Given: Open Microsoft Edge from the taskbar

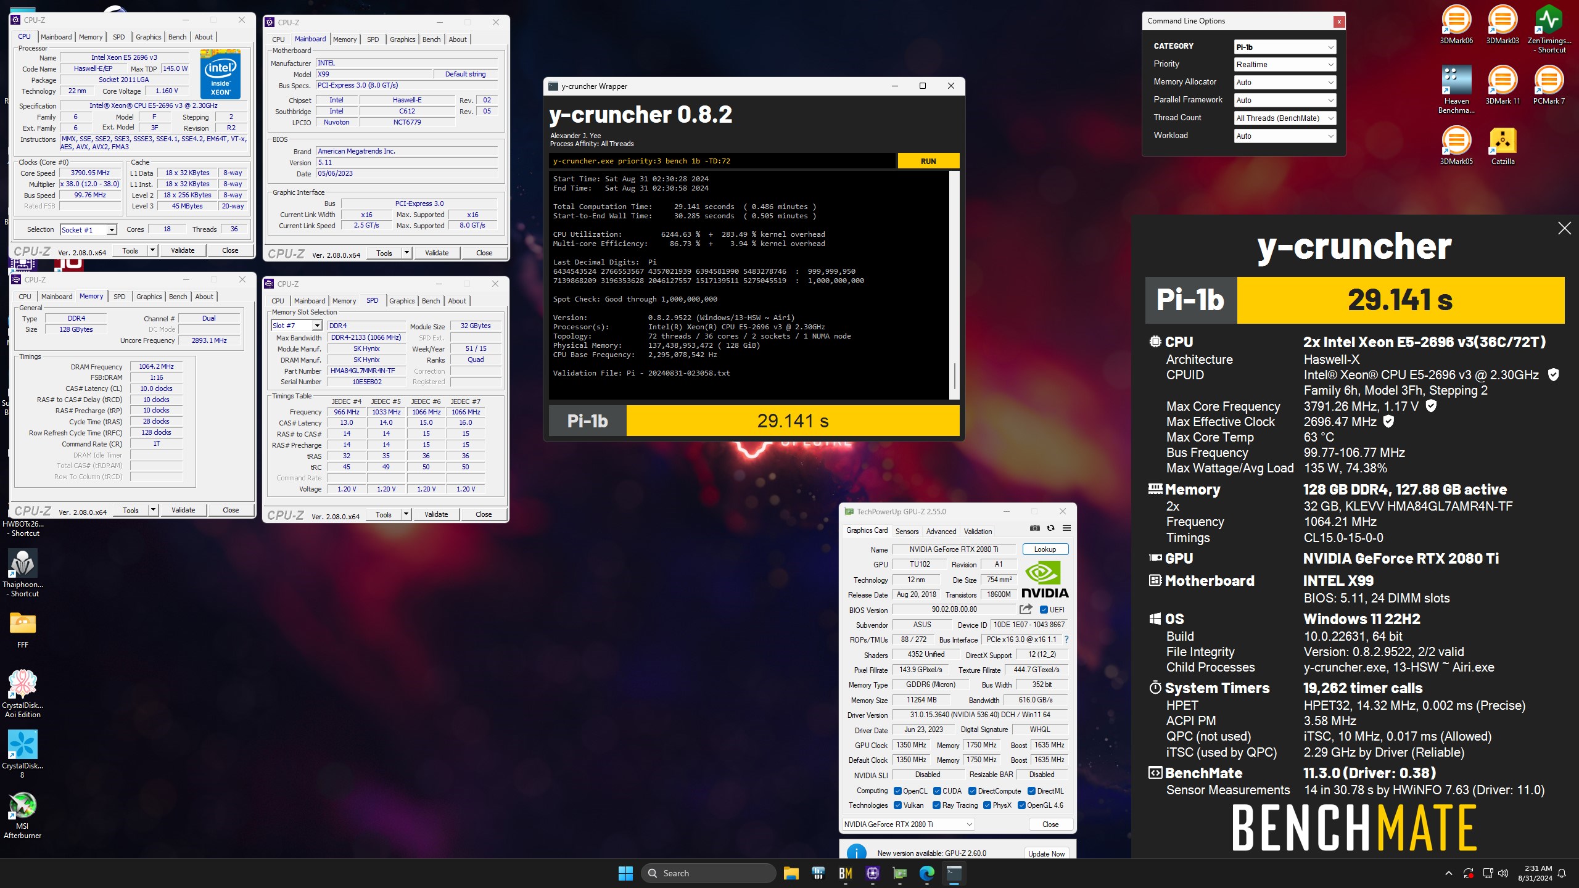Looking at the screenshot, I should (926, 873).
